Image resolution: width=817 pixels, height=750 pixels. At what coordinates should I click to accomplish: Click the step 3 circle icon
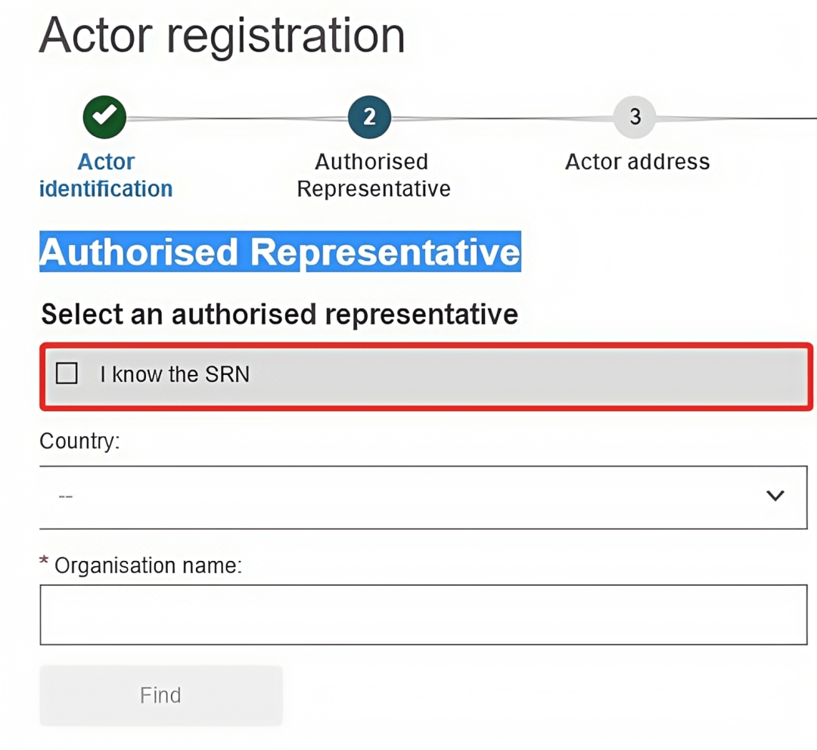pyautogui.click(x=635, y=116)
